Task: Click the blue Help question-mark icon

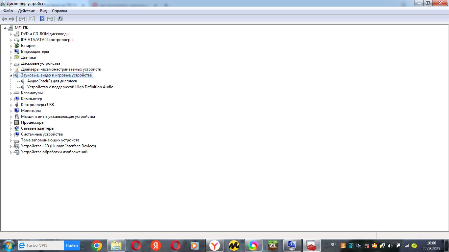Action: [42, 19]
